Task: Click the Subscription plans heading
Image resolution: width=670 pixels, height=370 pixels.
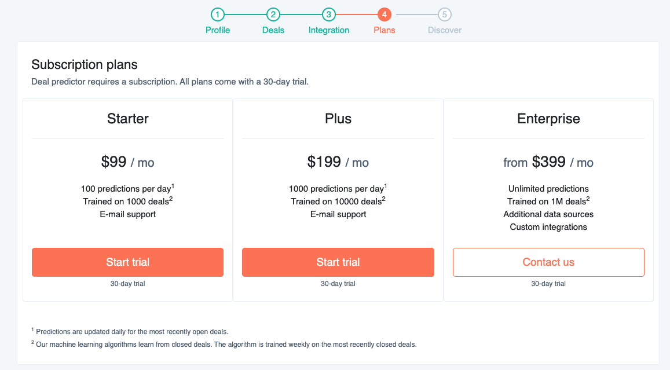Action: tap(85, 64)
